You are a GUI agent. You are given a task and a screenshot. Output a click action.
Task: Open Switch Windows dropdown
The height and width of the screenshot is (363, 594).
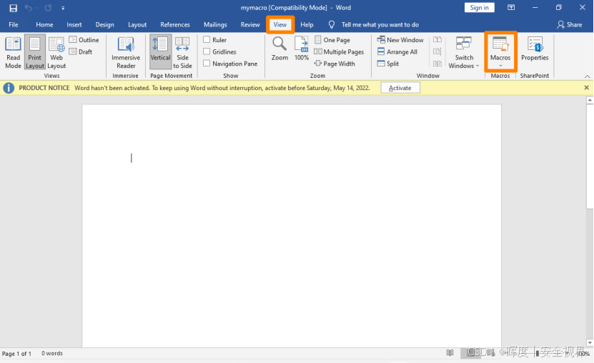click(x=464, y=53)
